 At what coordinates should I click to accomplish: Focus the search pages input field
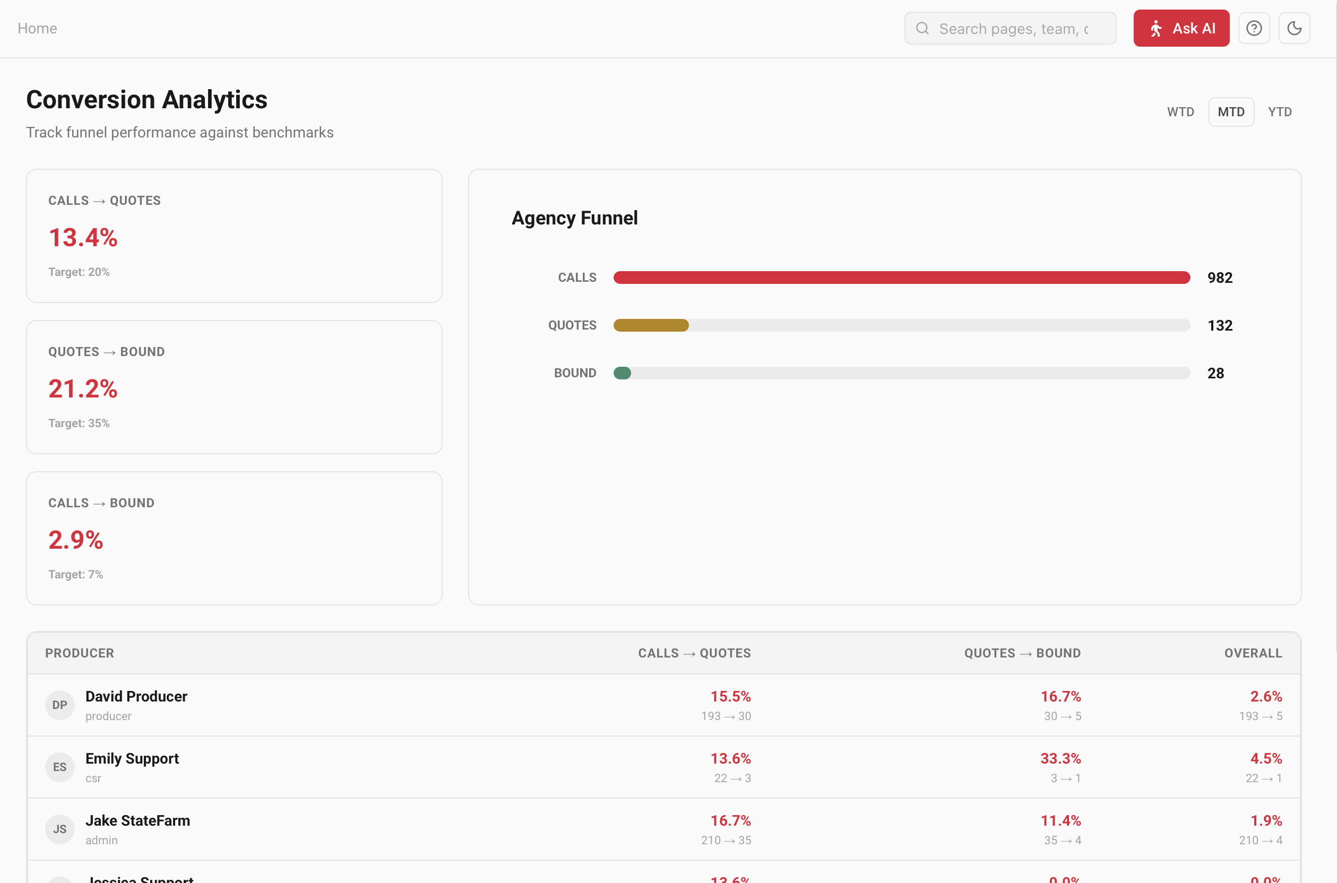[x=1011, y=28]
